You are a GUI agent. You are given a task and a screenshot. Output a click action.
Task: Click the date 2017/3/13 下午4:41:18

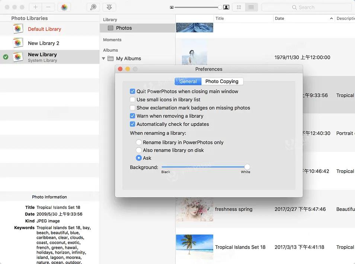299,247
